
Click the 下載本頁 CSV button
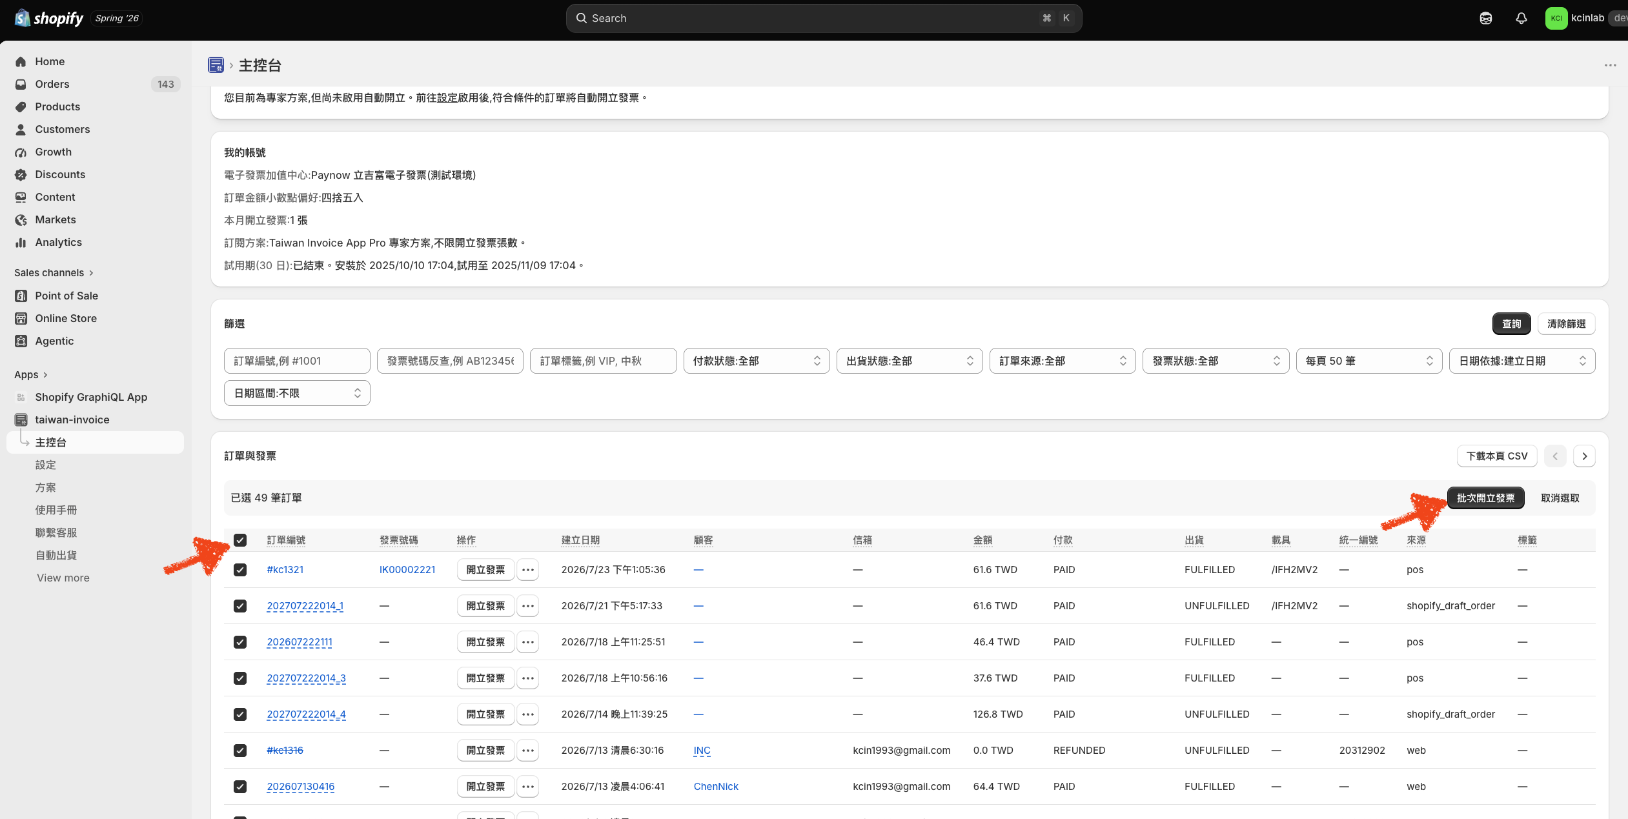(1496, 456)
